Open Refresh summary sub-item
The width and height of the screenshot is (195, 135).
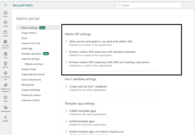[34, 64]
